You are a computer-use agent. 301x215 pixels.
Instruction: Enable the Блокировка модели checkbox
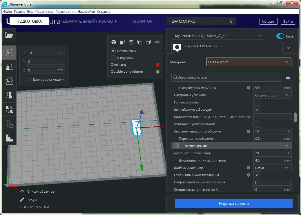pyautogui.click(x=29, y=80)
